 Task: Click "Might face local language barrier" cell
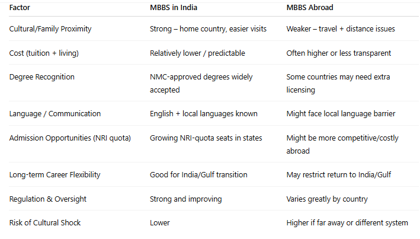(x=341, y=113)
